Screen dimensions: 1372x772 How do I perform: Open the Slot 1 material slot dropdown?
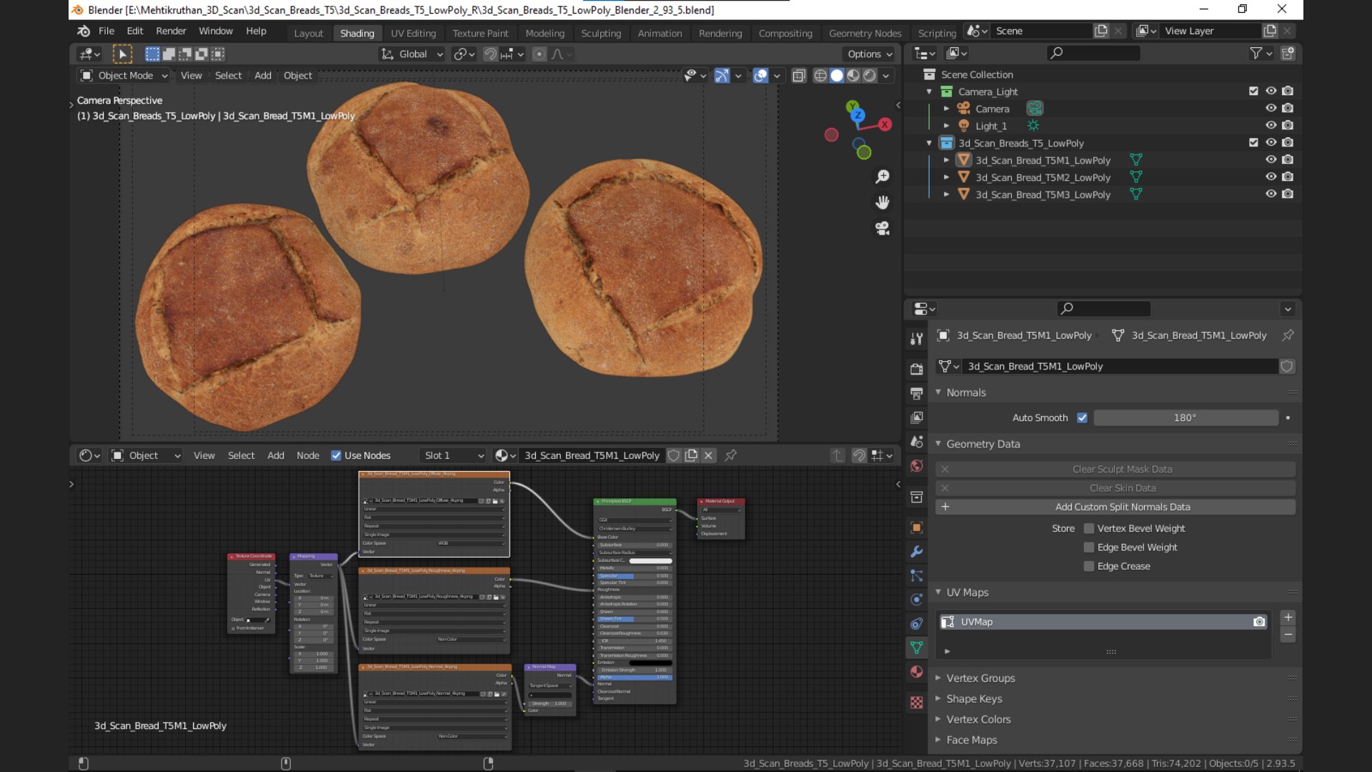coord(453,455)
